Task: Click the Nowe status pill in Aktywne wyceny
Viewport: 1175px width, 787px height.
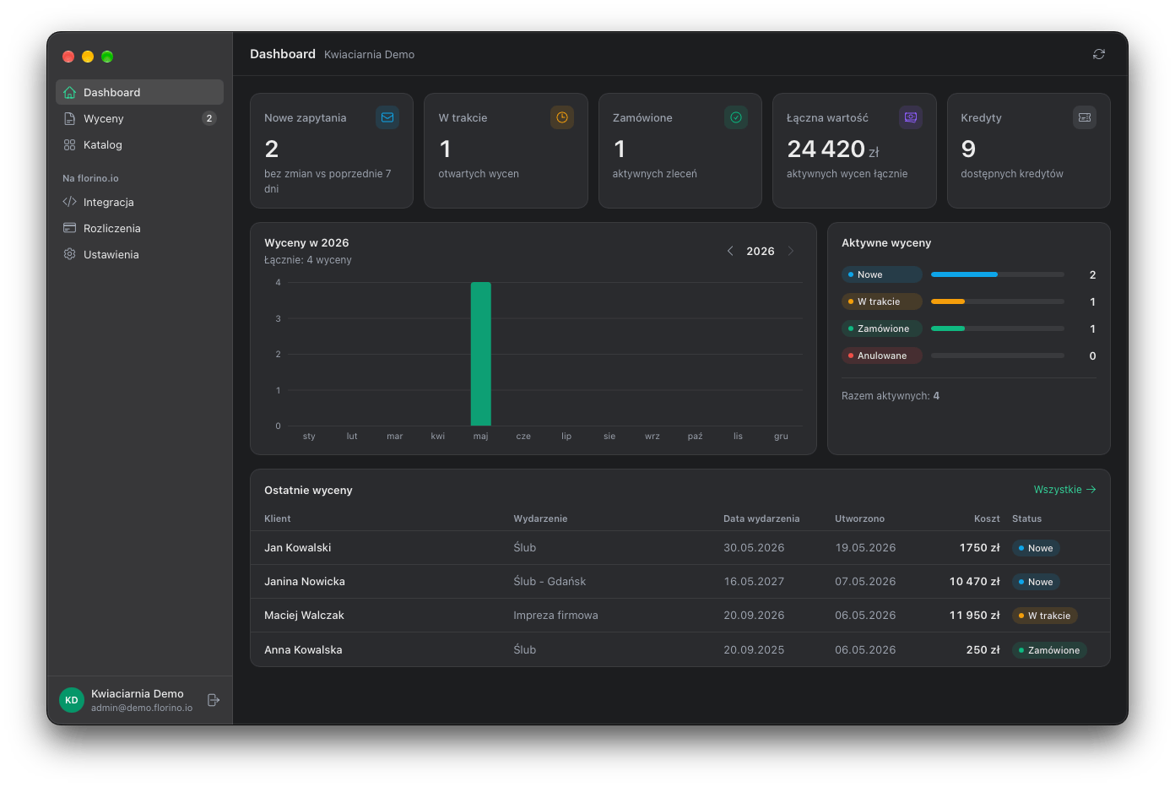Action: (x=882, y=274)
